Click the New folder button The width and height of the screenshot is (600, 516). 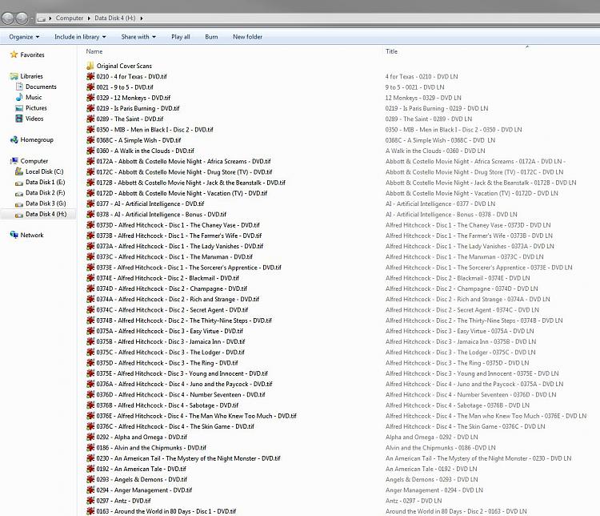click(247, 37)
